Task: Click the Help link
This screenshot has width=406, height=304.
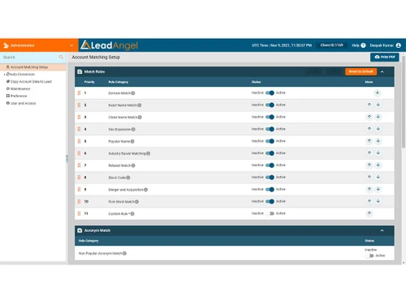Action: tap(356, 45)
